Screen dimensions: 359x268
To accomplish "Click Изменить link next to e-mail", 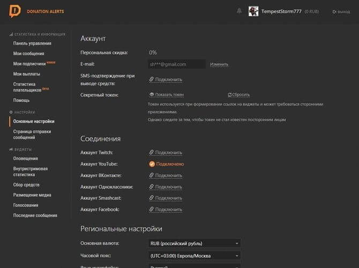I will tap(219, 64).
